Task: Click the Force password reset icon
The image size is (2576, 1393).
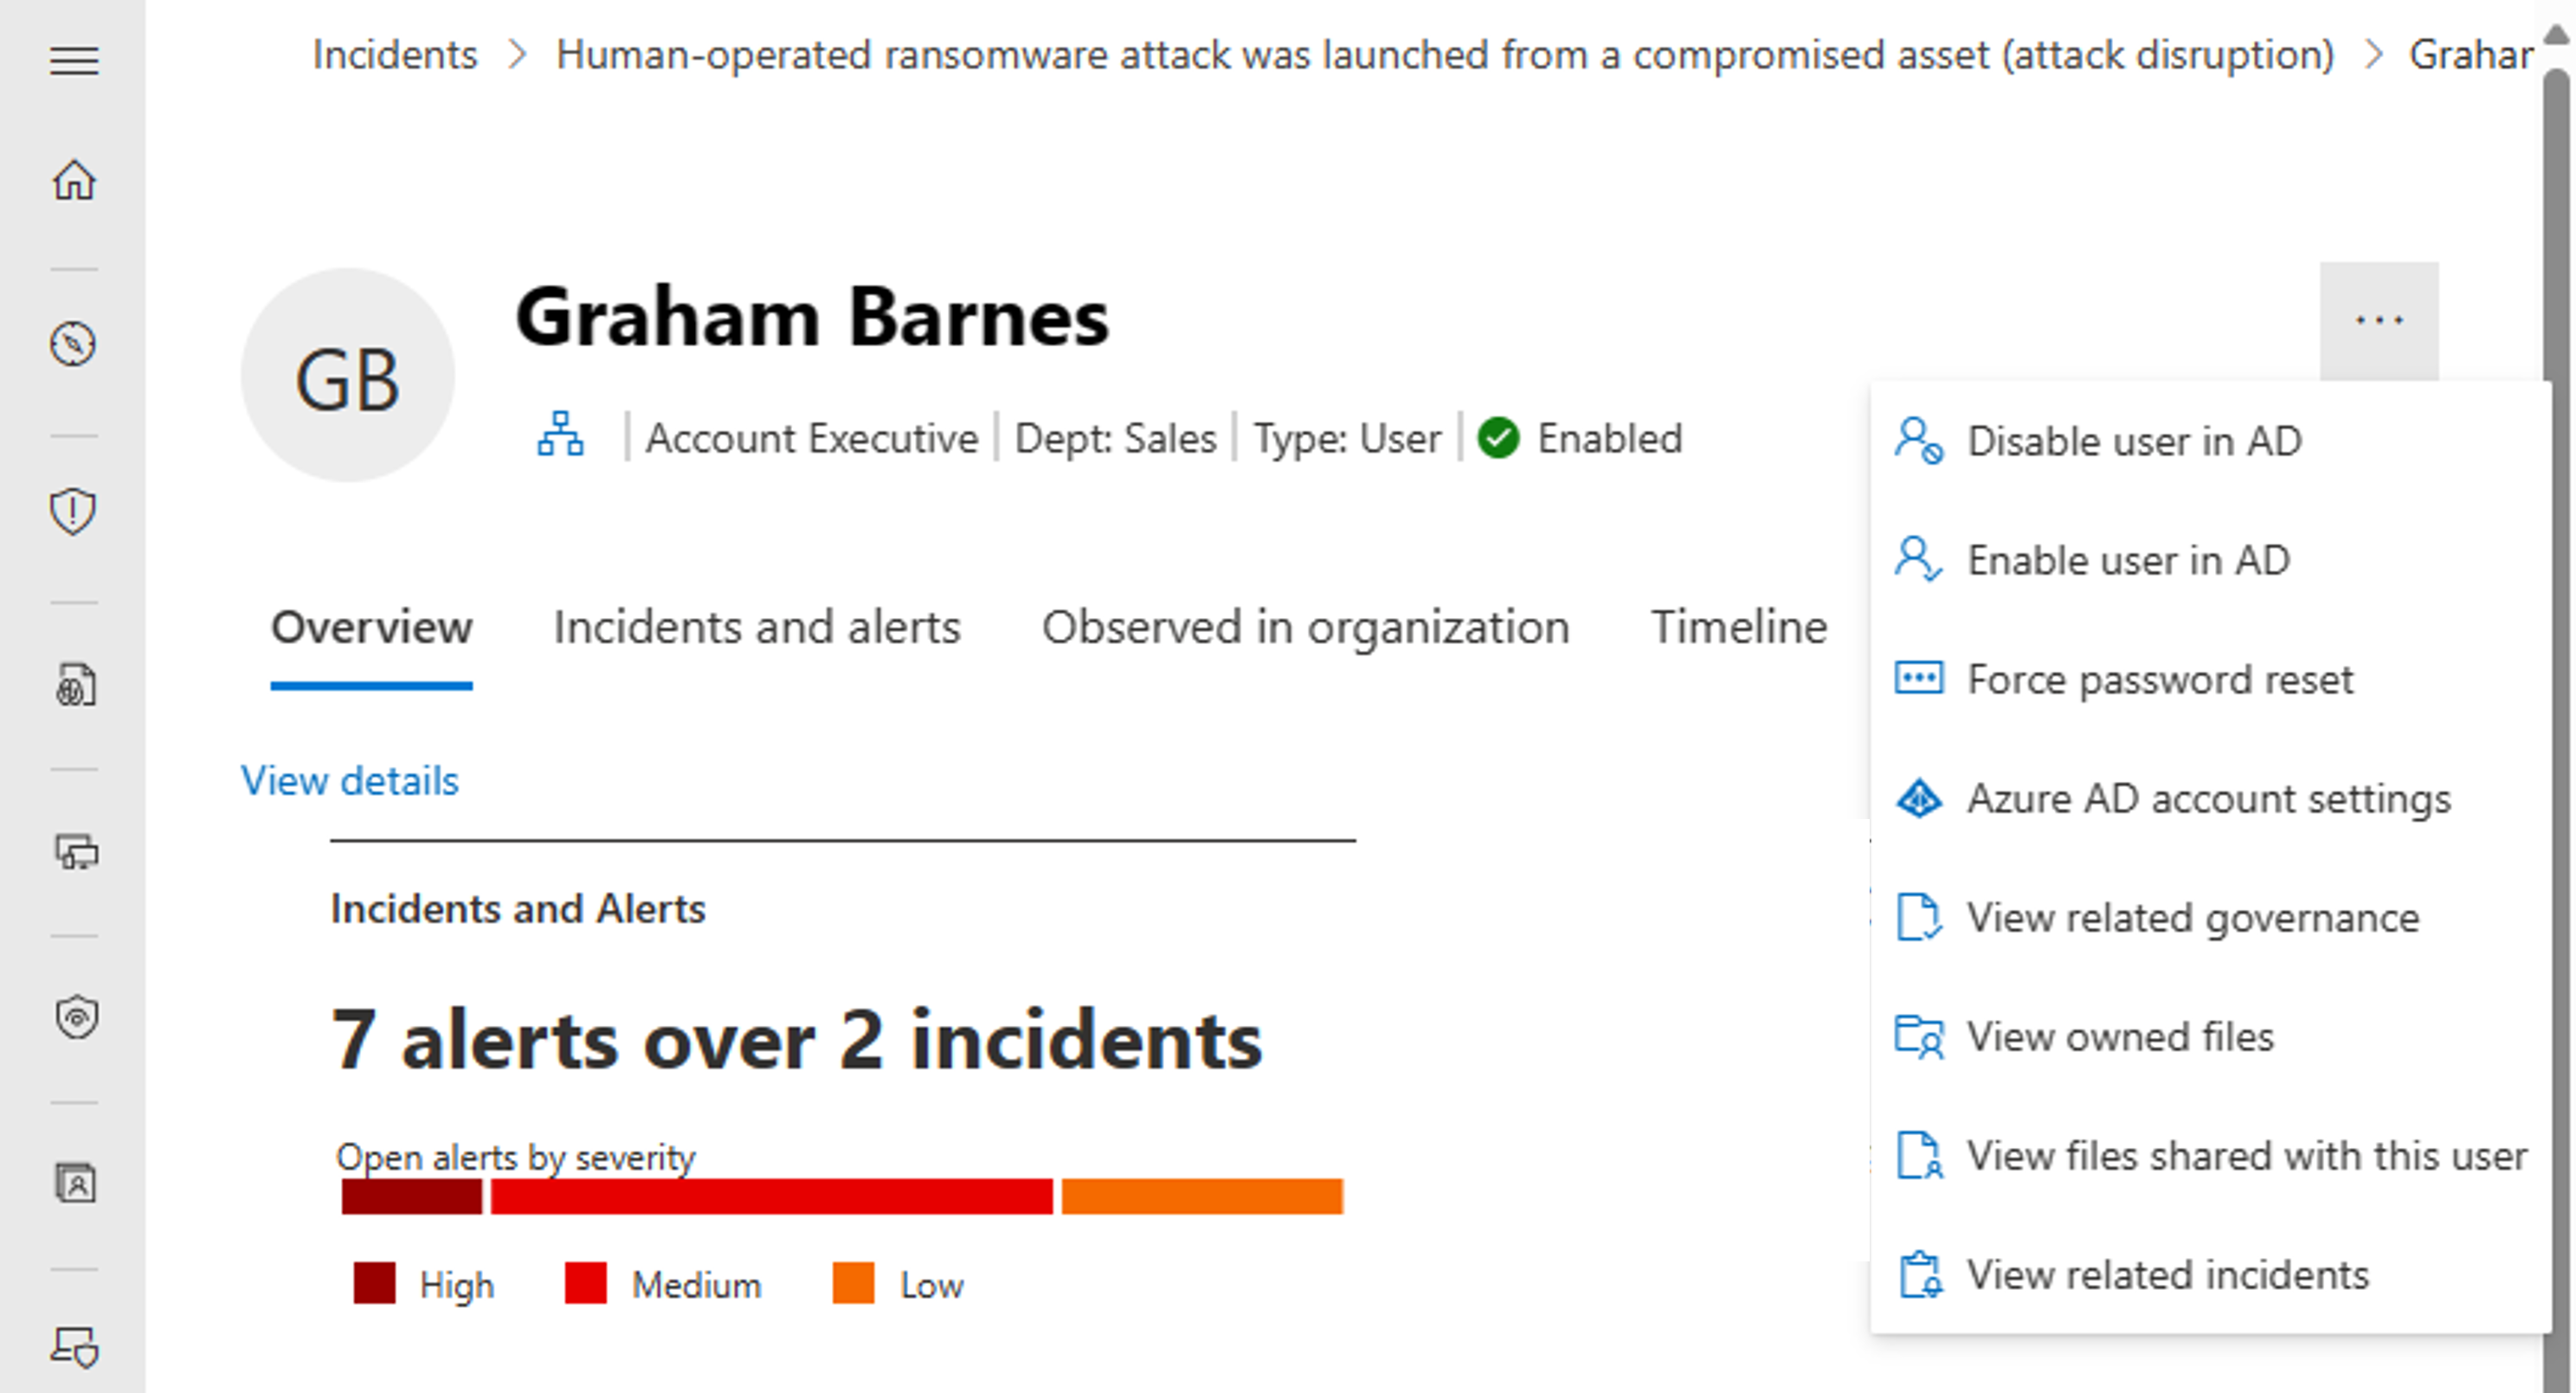Action: coord(1919,680)
